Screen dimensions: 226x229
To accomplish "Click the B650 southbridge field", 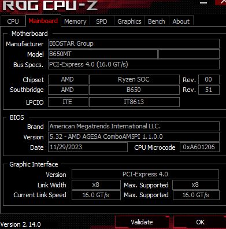I will [x=134, y=90].
